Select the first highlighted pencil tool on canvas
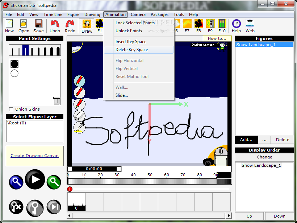Viewport: 297px width, 223px height. (x=79, y=81)
